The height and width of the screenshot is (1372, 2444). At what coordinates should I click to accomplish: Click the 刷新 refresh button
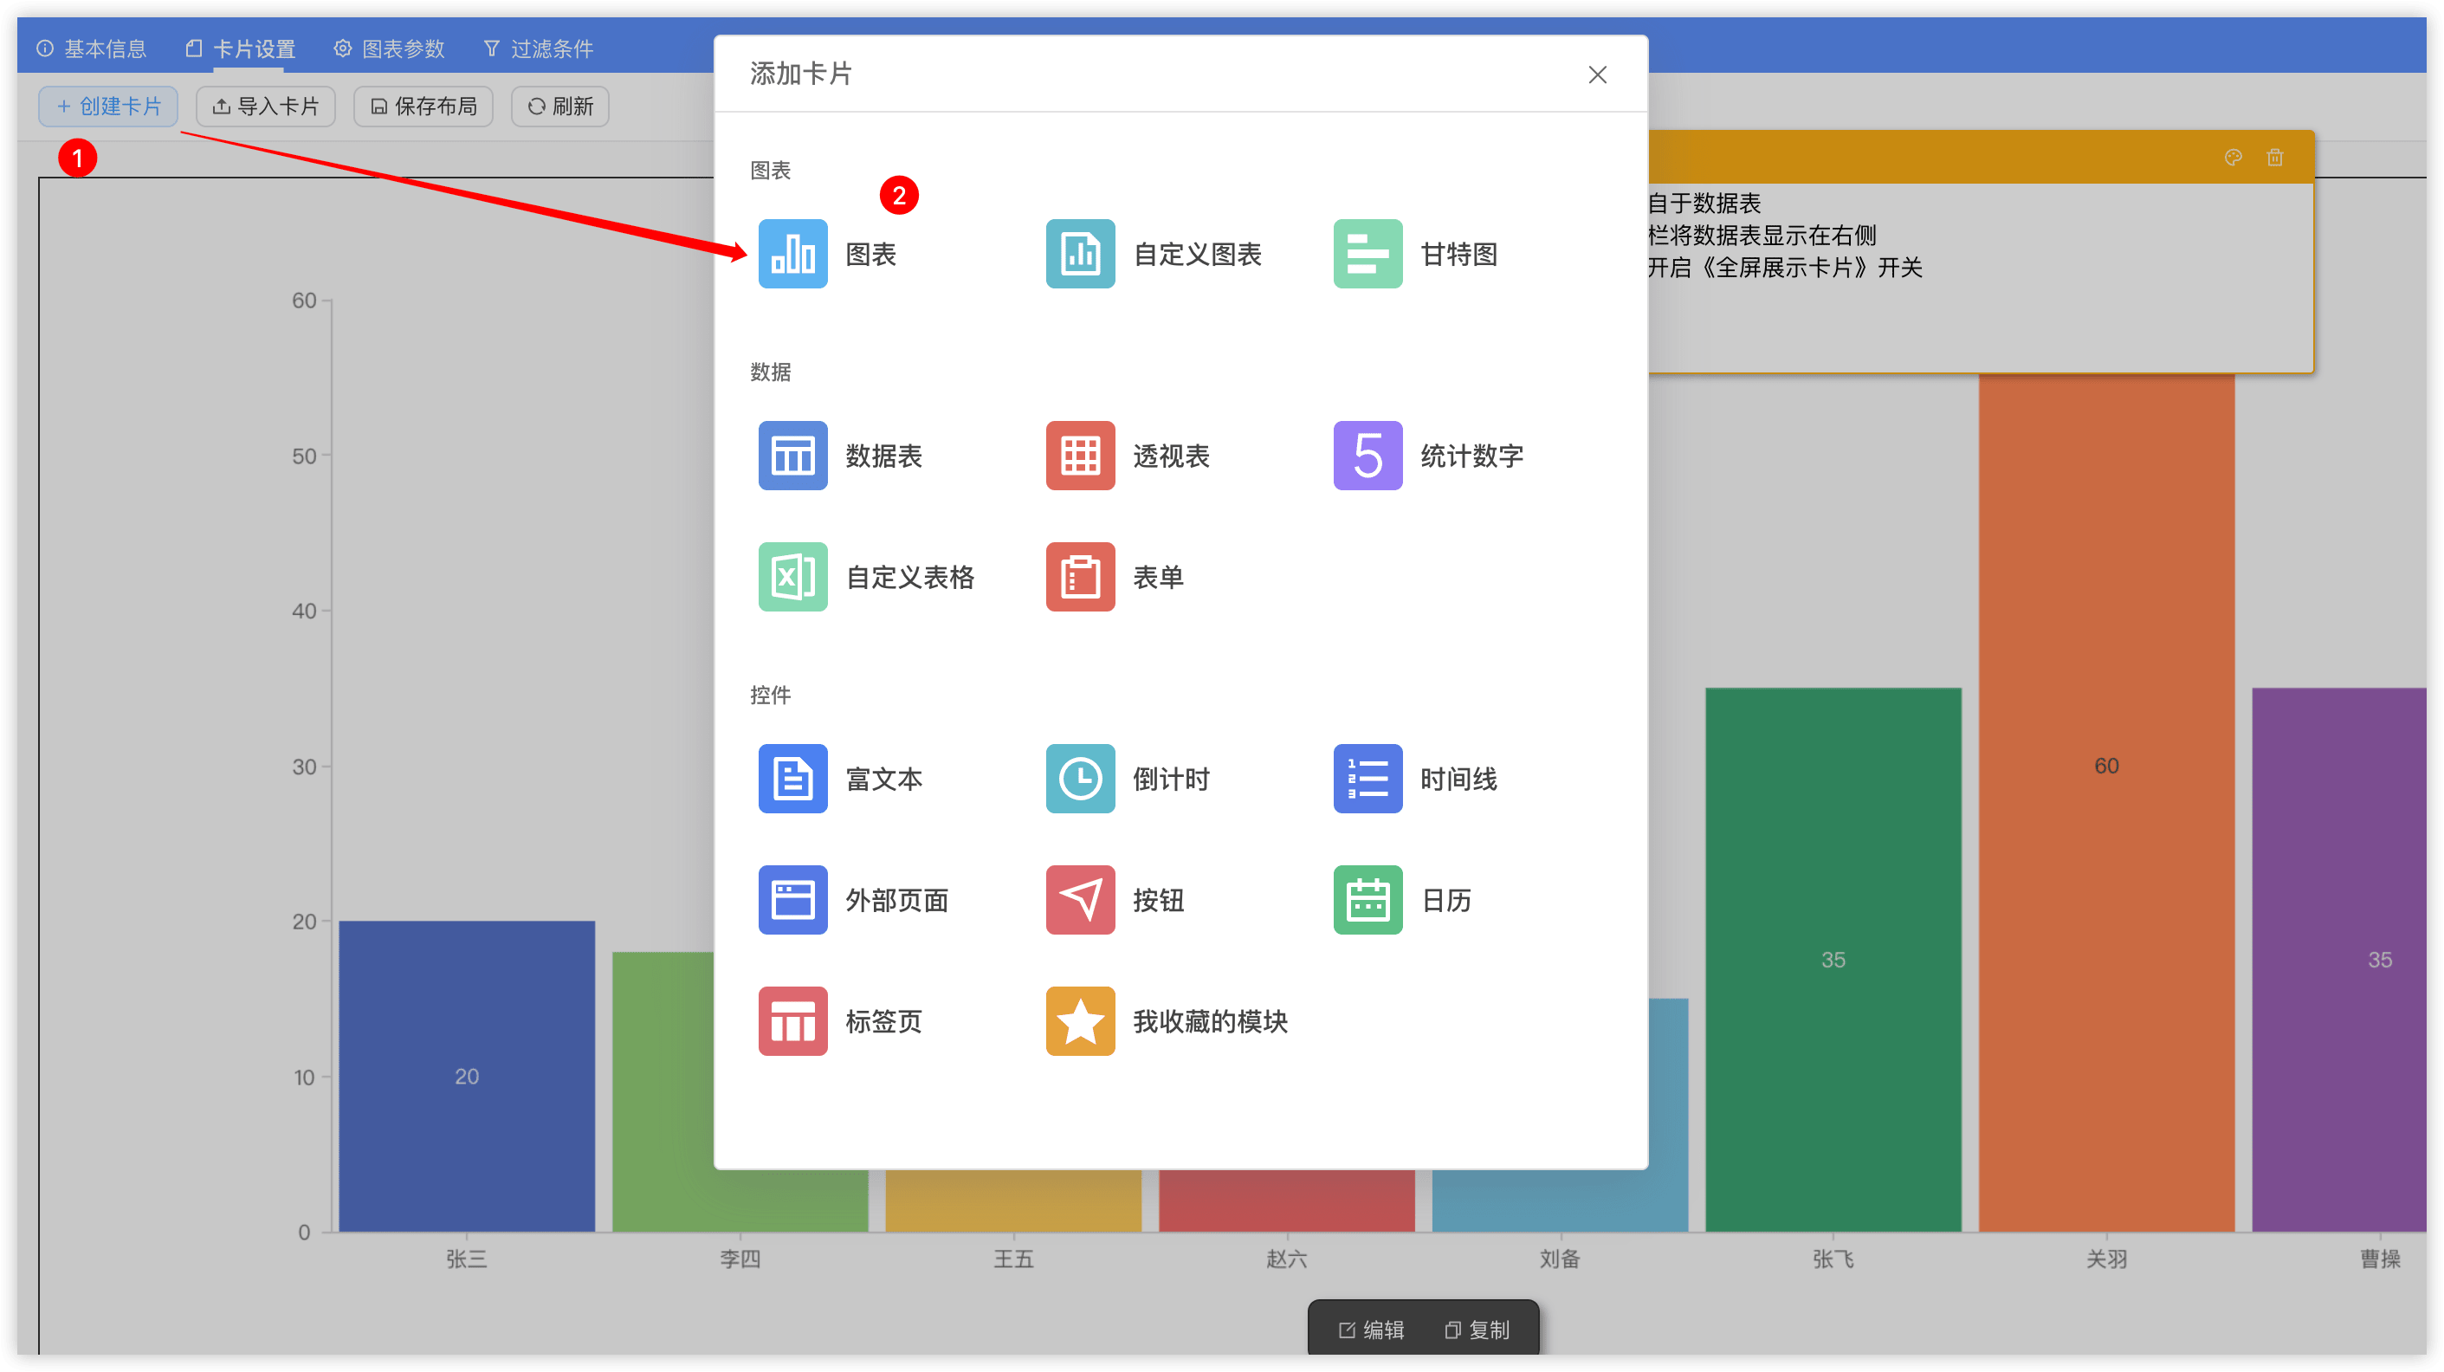pyautogui.click(x=559, y=107)
